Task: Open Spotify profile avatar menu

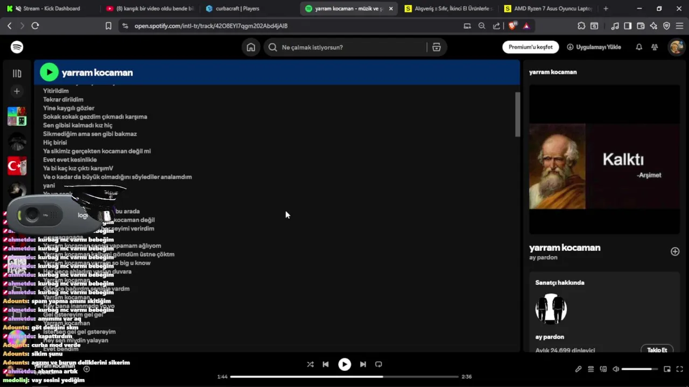Action: pos(676,47)
